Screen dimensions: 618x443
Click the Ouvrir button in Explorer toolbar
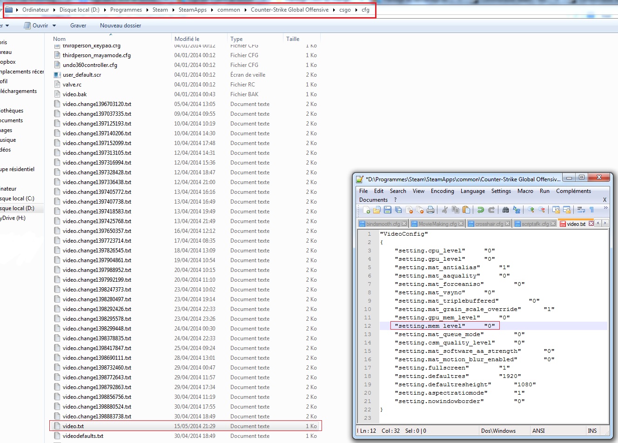(36, 26)
